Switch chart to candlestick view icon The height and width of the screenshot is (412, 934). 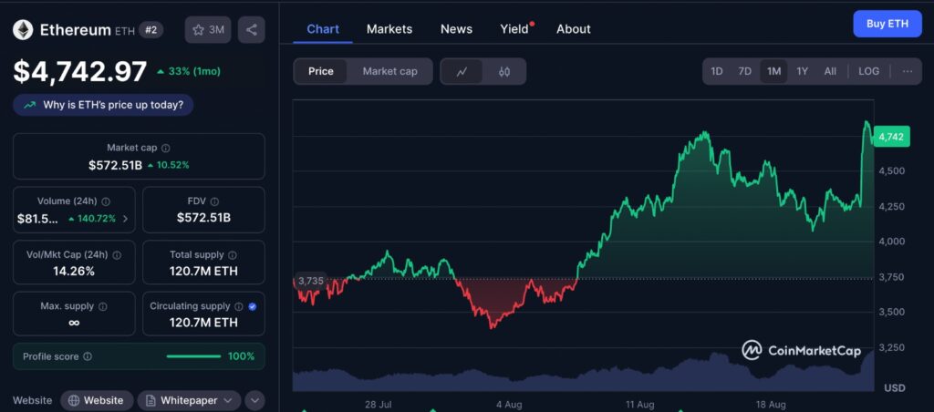503,71
